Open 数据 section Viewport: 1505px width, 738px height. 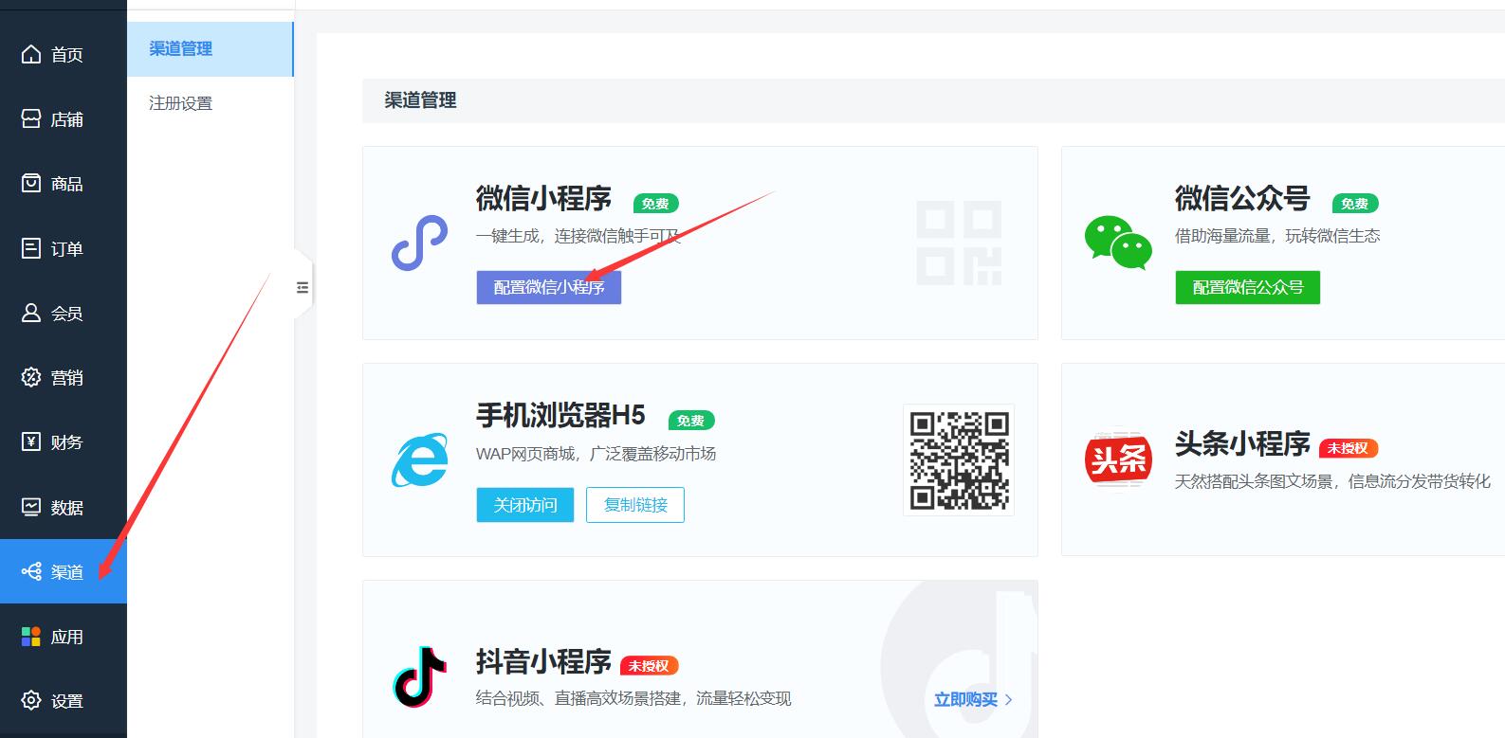point(64,507)
